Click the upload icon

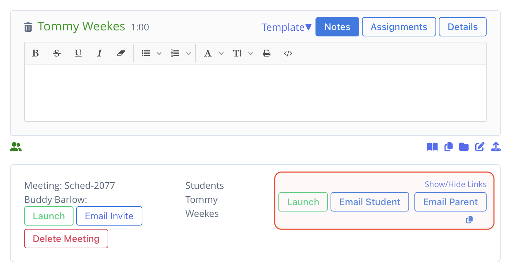[496, 147]
